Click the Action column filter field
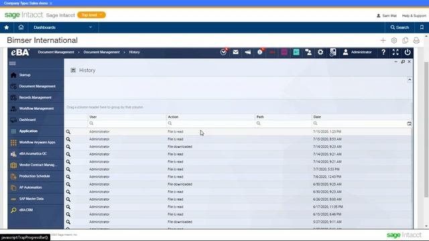The width and height of the screenshot is (429, 241). coord(210,123)
